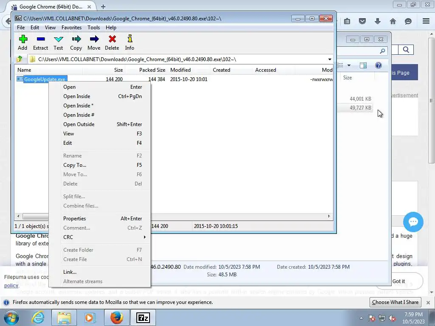
Task: Click the Firefox chat smiley icon
Action: point(408,21)
